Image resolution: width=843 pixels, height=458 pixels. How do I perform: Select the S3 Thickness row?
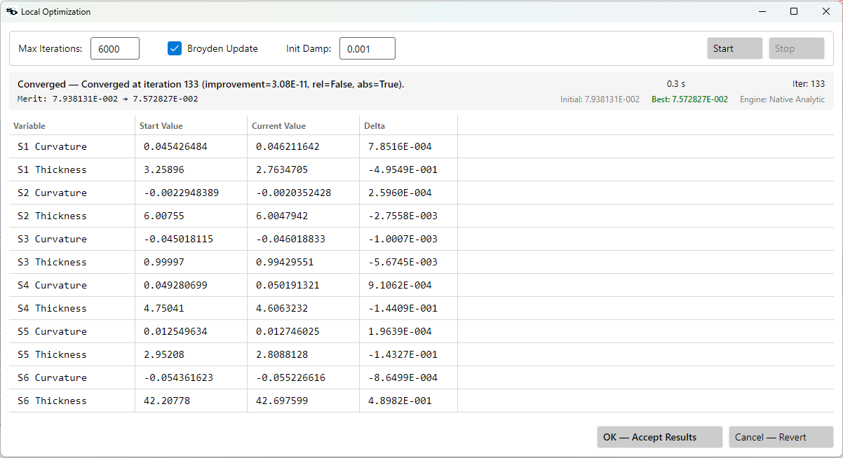point(421,262)
